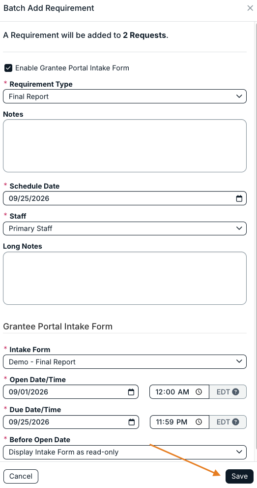The image size is (257, 488).
Task: Expand the Requirement Type dropdown
Action: (125, 97)
